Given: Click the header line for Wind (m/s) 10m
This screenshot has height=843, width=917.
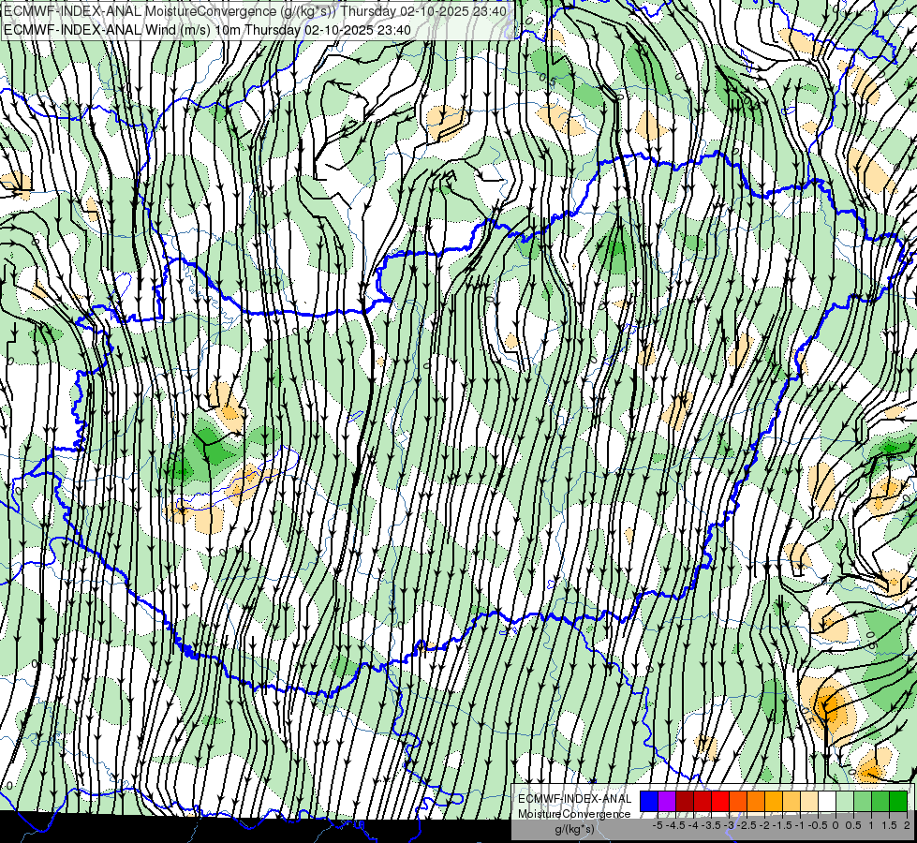Looking at the screenshot, I should coord(207,30).
